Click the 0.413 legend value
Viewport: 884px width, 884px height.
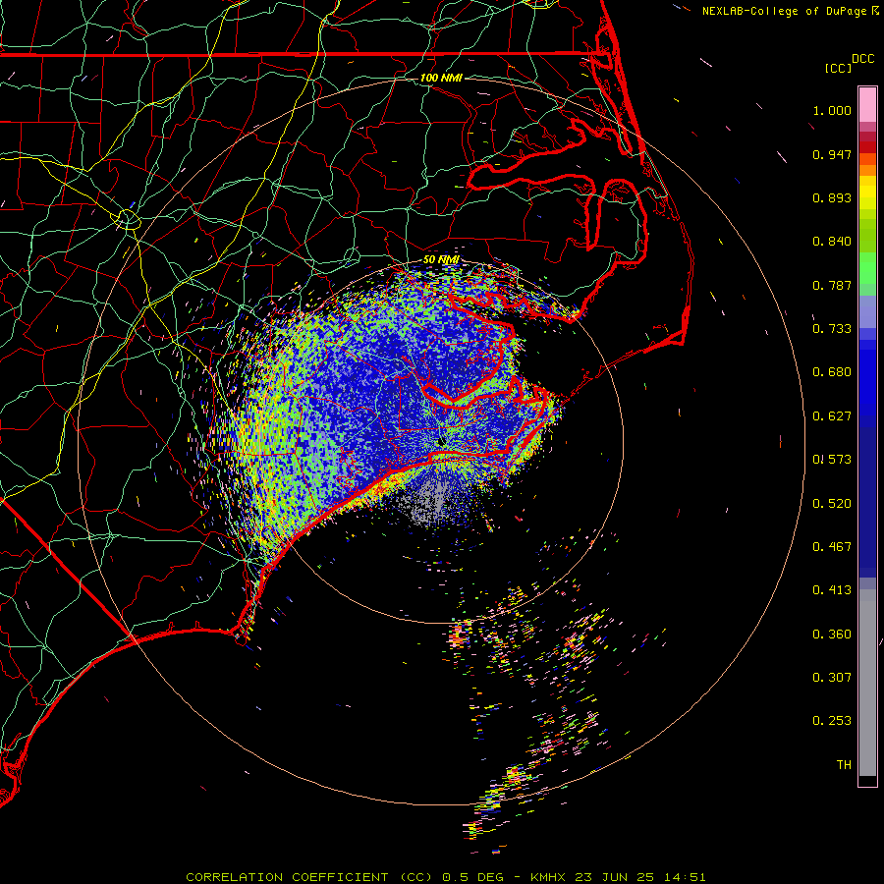pos(832,590)
